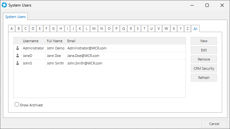Switch to the System Users tab
The width and height of the screenshot is (230, 129).
(15, 17)
